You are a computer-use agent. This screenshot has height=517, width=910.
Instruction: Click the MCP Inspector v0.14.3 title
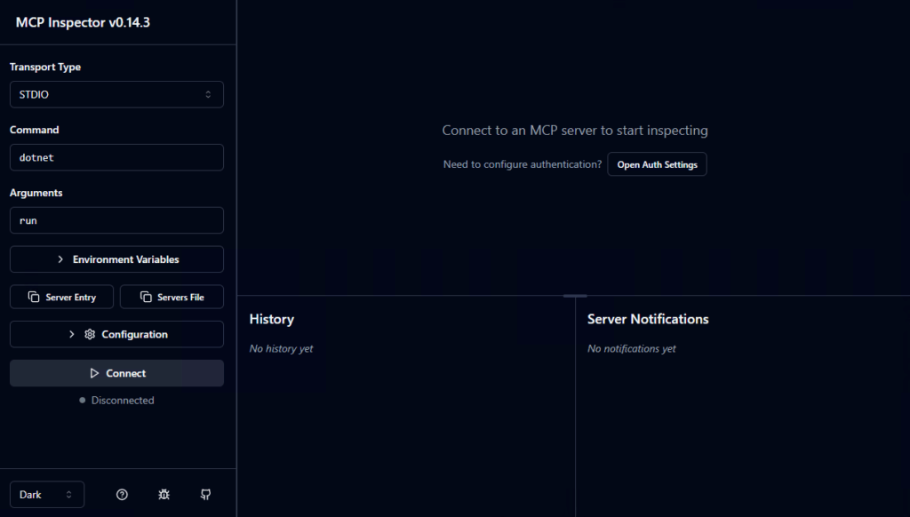click(83, 22)
